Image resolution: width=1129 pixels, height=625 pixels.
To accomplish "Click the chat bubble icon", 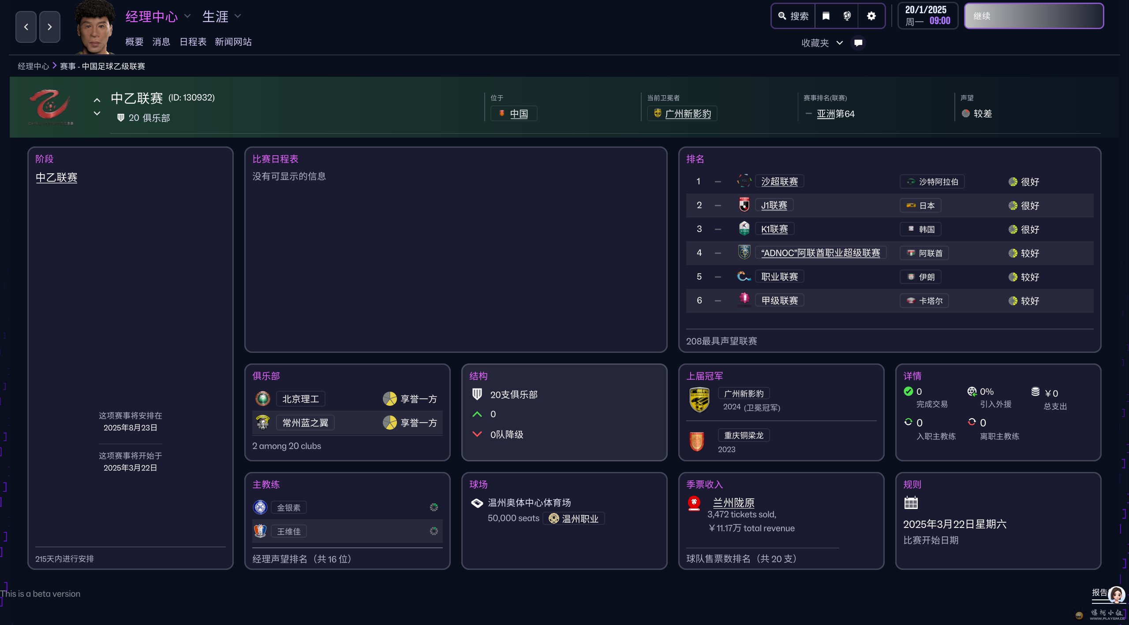I will tap(858, 43).
